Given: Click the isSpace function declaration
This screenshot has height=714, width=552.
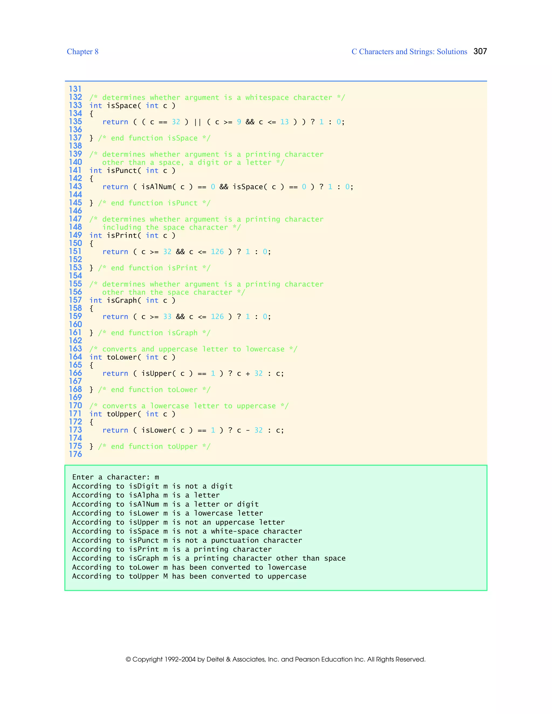Looking at the screenshot, I should click(132, 106).
